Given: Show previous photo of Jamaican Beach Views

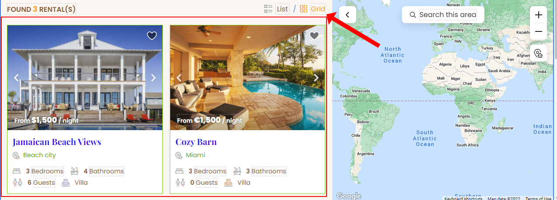Looking at the screenshot, I should coord(17,78).
